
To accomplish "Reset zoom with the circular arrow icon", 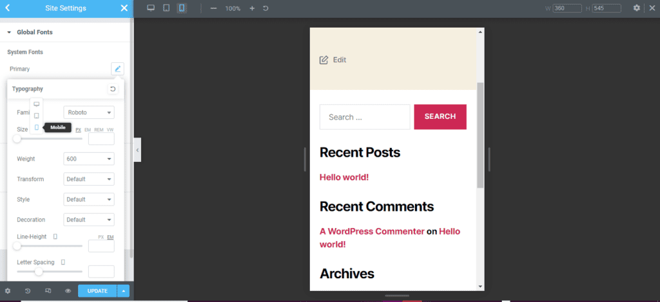I will tap(266, 8).
